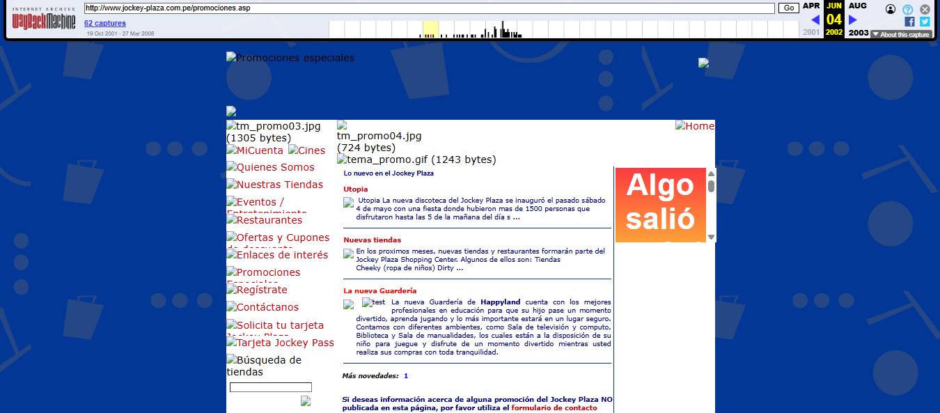Go to next capture blue arrow
Image resolution: width=940 pixels, height=413 pixels.
(x=853, y=20)
